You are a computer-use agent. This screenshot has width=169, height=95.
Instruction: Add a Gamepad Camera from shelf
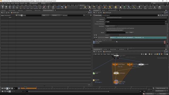[x=159, y=7]
